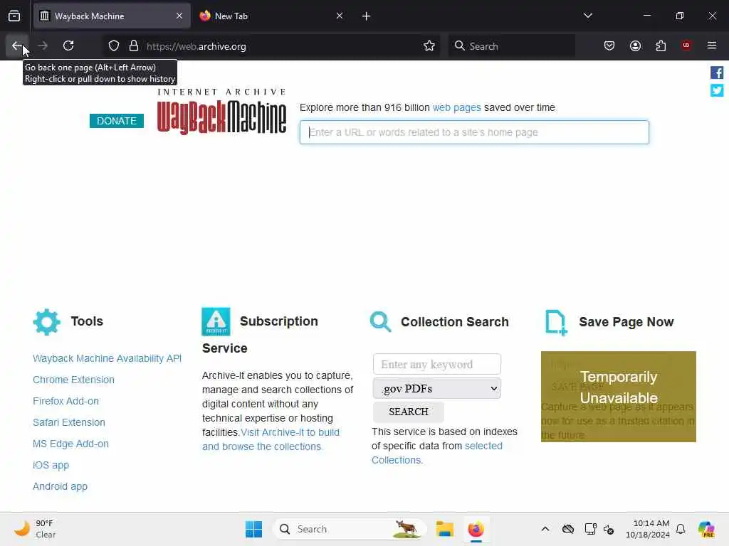The width and height of the screenshot is (729, 546).
Task: Open the Safari Extension link
Action: [x=69, y=422]
